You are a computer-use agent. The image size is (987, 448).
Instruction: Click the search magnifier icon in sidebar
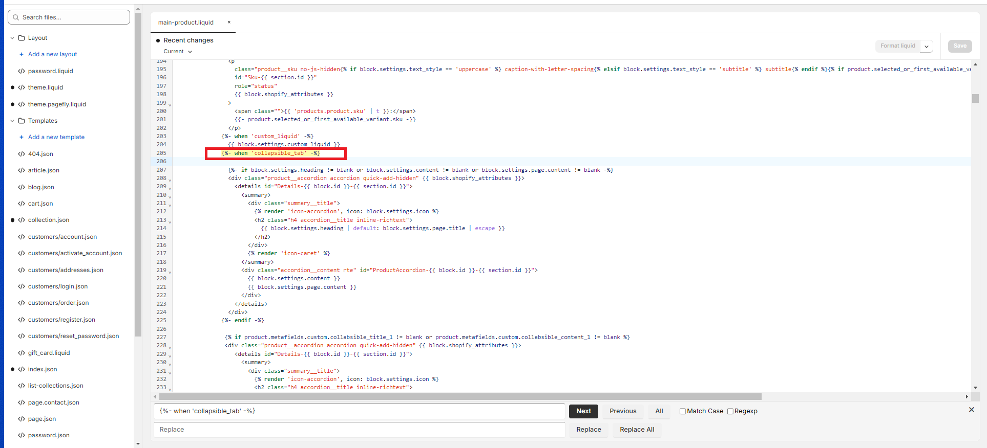[x=16, y=17]
